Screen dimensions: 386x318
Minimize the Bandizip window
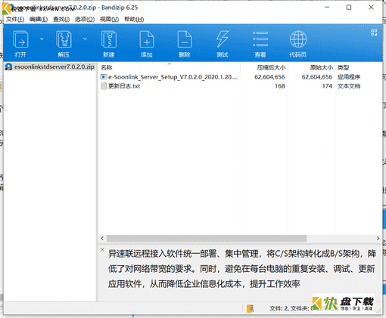(x=327, y=8)
